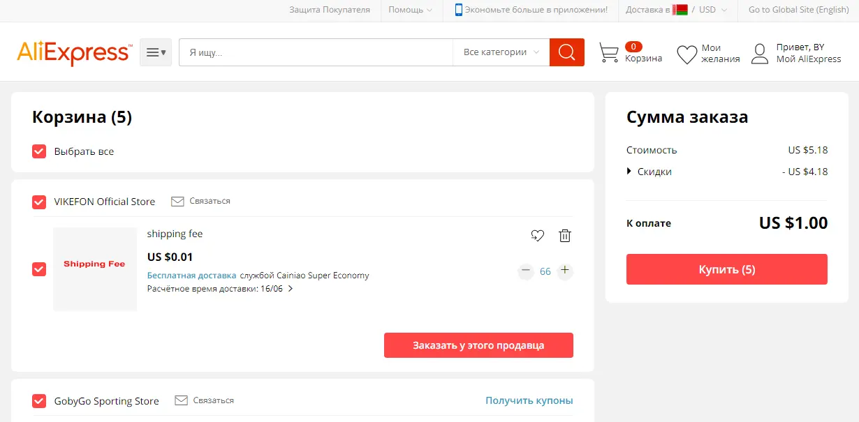
Task: Click the total US $1.00 amount
Action: 793,223
